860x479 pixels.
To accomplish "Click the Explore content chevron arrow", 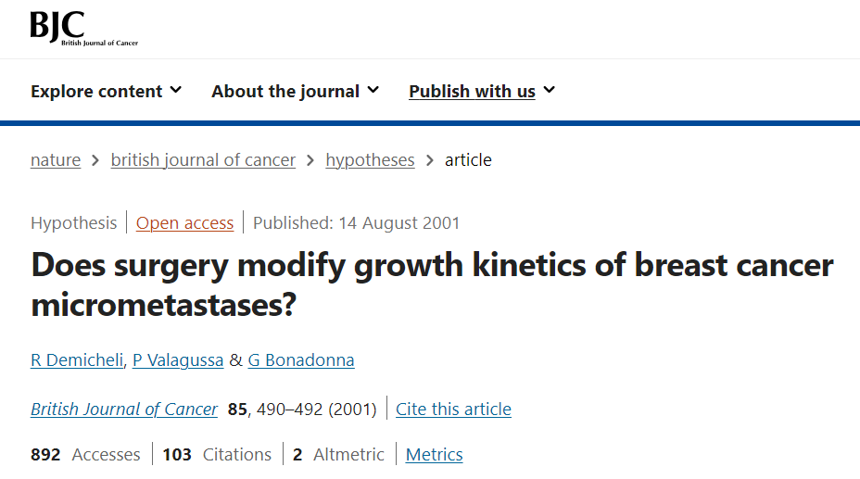I will (176, 90).
